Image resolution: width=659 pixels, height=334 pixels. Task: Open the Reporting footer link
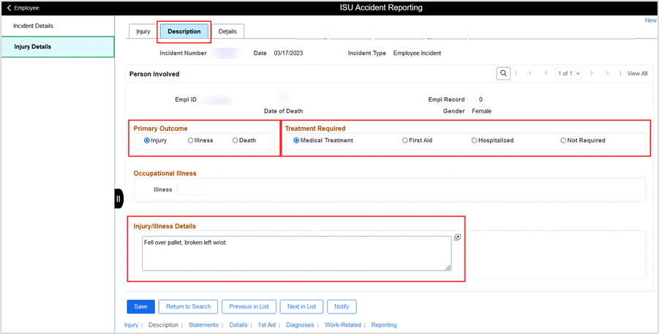click(384, 325)
